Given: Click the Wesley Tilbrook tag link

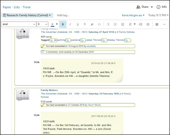Looking at the screenshot, I should 116,40.
